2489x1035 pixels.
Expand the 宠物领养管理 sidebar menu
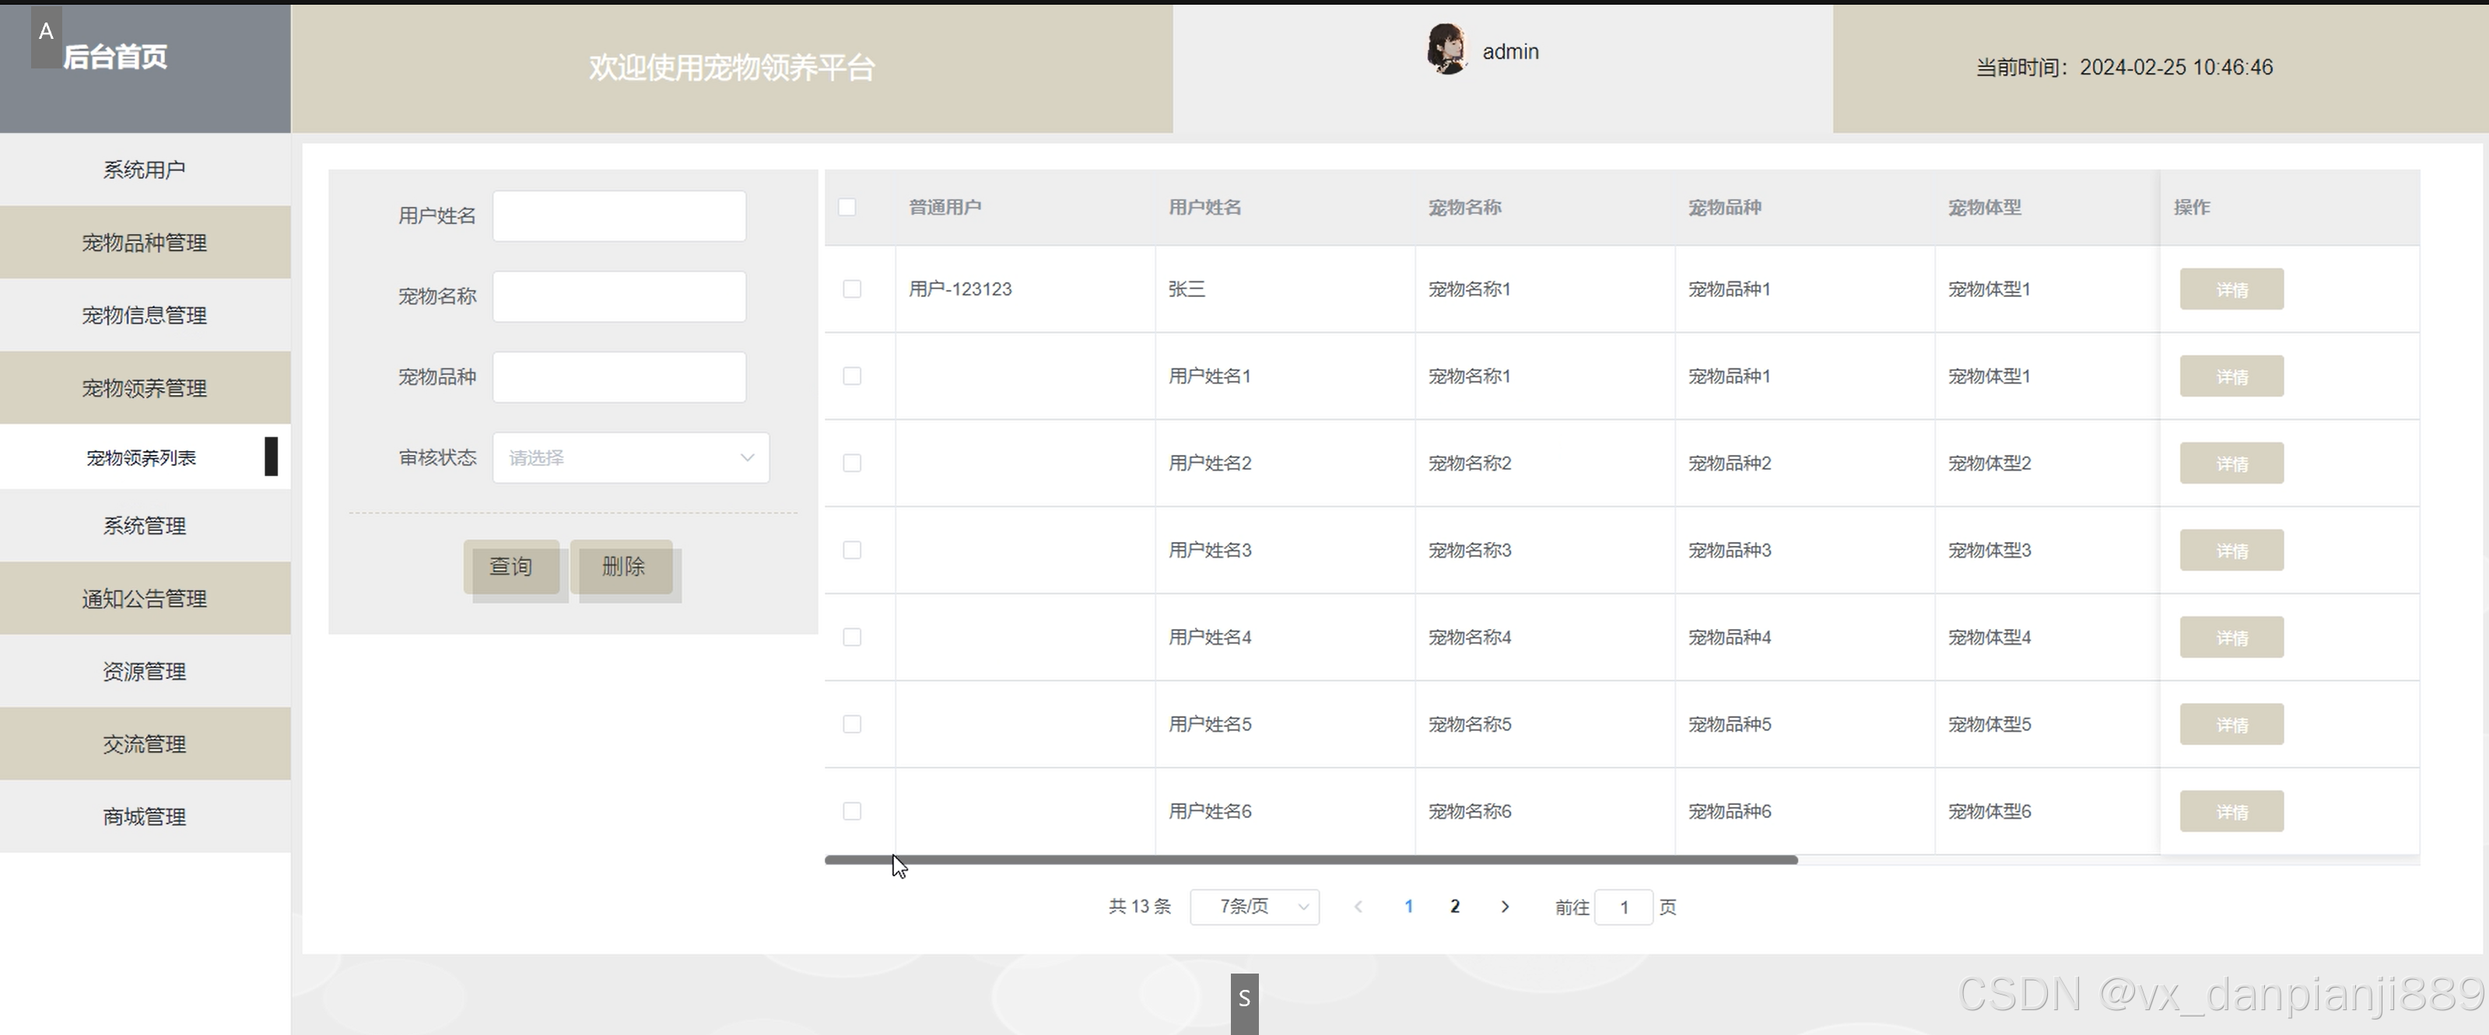coord(145,388)
